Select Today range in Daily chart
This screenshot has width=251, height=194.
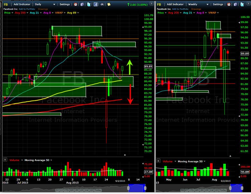(98, 190)
